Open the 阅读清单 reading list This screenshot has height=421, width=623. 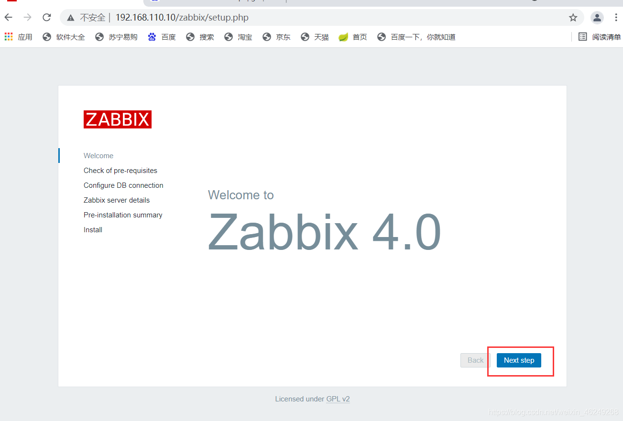(600, 37)
